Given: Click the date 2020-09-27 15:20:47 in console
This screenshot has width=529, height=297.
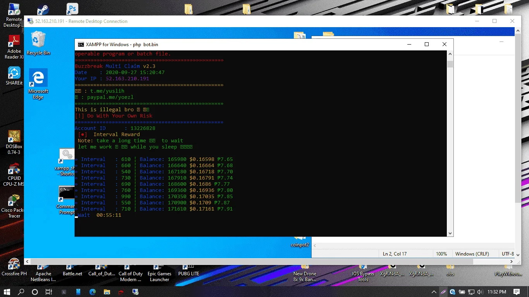Looking at the screenshot, I should [135, 73].
